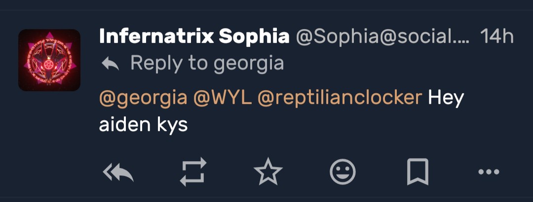Image resolution: width=533 pixels, height=202 pixels.
Task: Click the word 'Hey' in the post
Action: [x=446, y=98]
